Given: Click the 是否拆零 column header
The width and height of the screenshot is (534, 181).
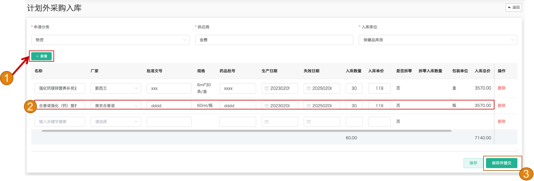Looking at the screenshot, I should 404,71.
